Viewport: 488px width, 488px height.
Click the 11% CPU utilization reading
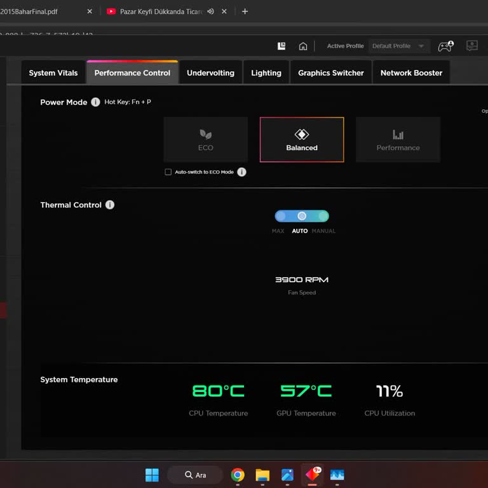click(390, 391)
